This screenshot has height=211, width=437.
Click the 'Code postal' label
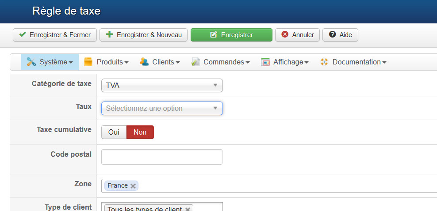[x=71, y=154]
